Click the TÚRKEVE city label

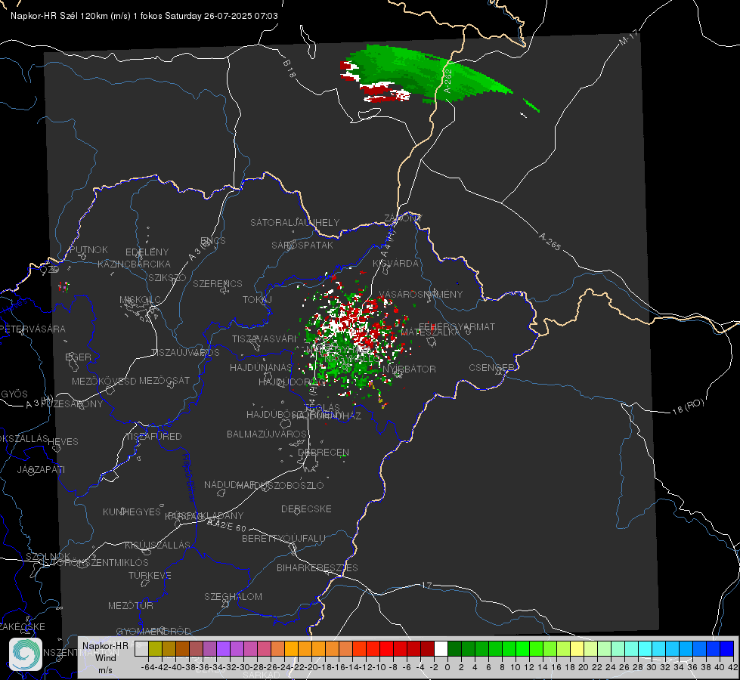tap(150, 575)
